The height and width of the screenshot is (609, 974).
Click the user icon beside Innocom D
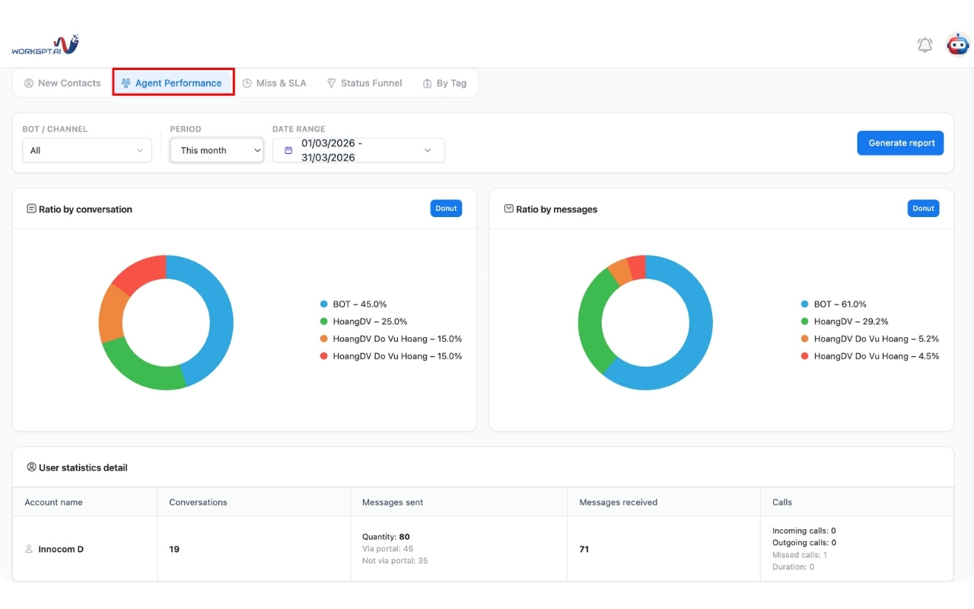(x=30, y=549)
